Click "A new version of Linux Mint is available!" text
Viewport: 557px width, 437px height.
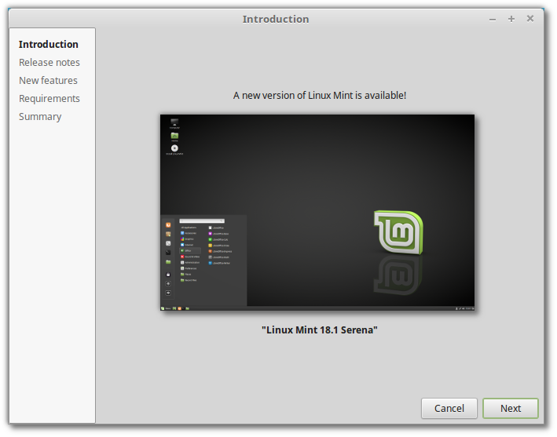coord(319,96)
